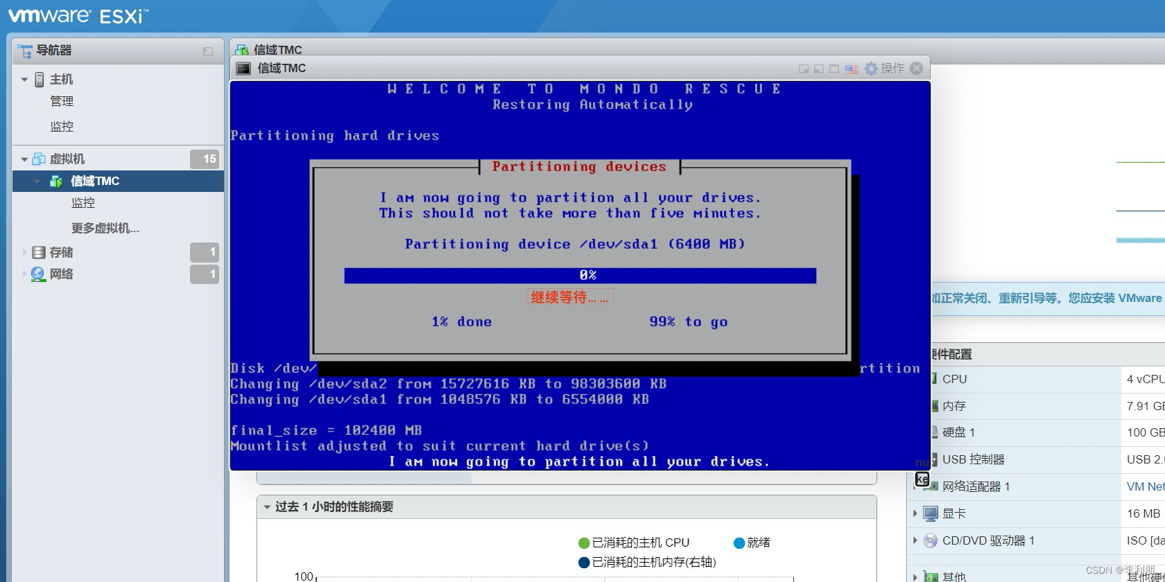Toggle the 已消耗的主机 CPU legend entry
This screenshot has width=1165, height=582.
(634, 543)
